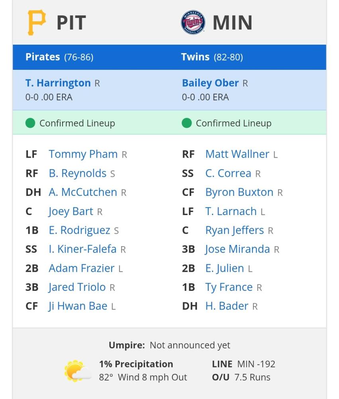View C. Correa's player profile
Image resolution: width=339 pixels, height=399 pixels.
pyautogui.click(x=228, y=173)
